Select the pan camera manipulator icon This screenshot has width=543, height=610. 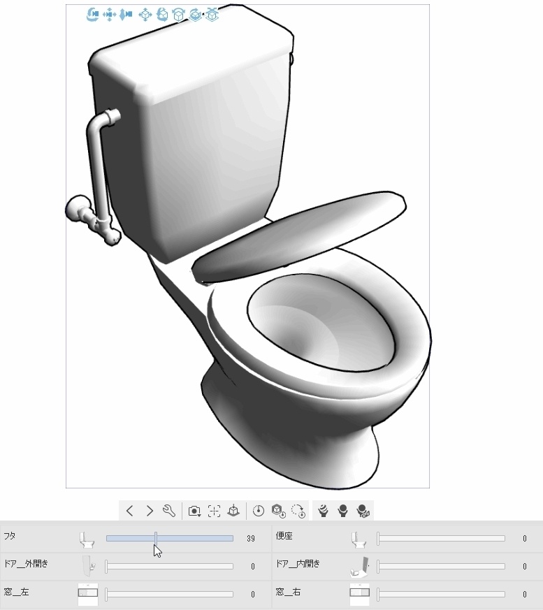click(109, 15)
